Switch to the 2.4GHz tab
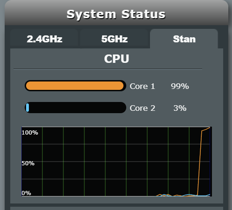The height and width of the screenshot is (210, 232). [44, 39]
